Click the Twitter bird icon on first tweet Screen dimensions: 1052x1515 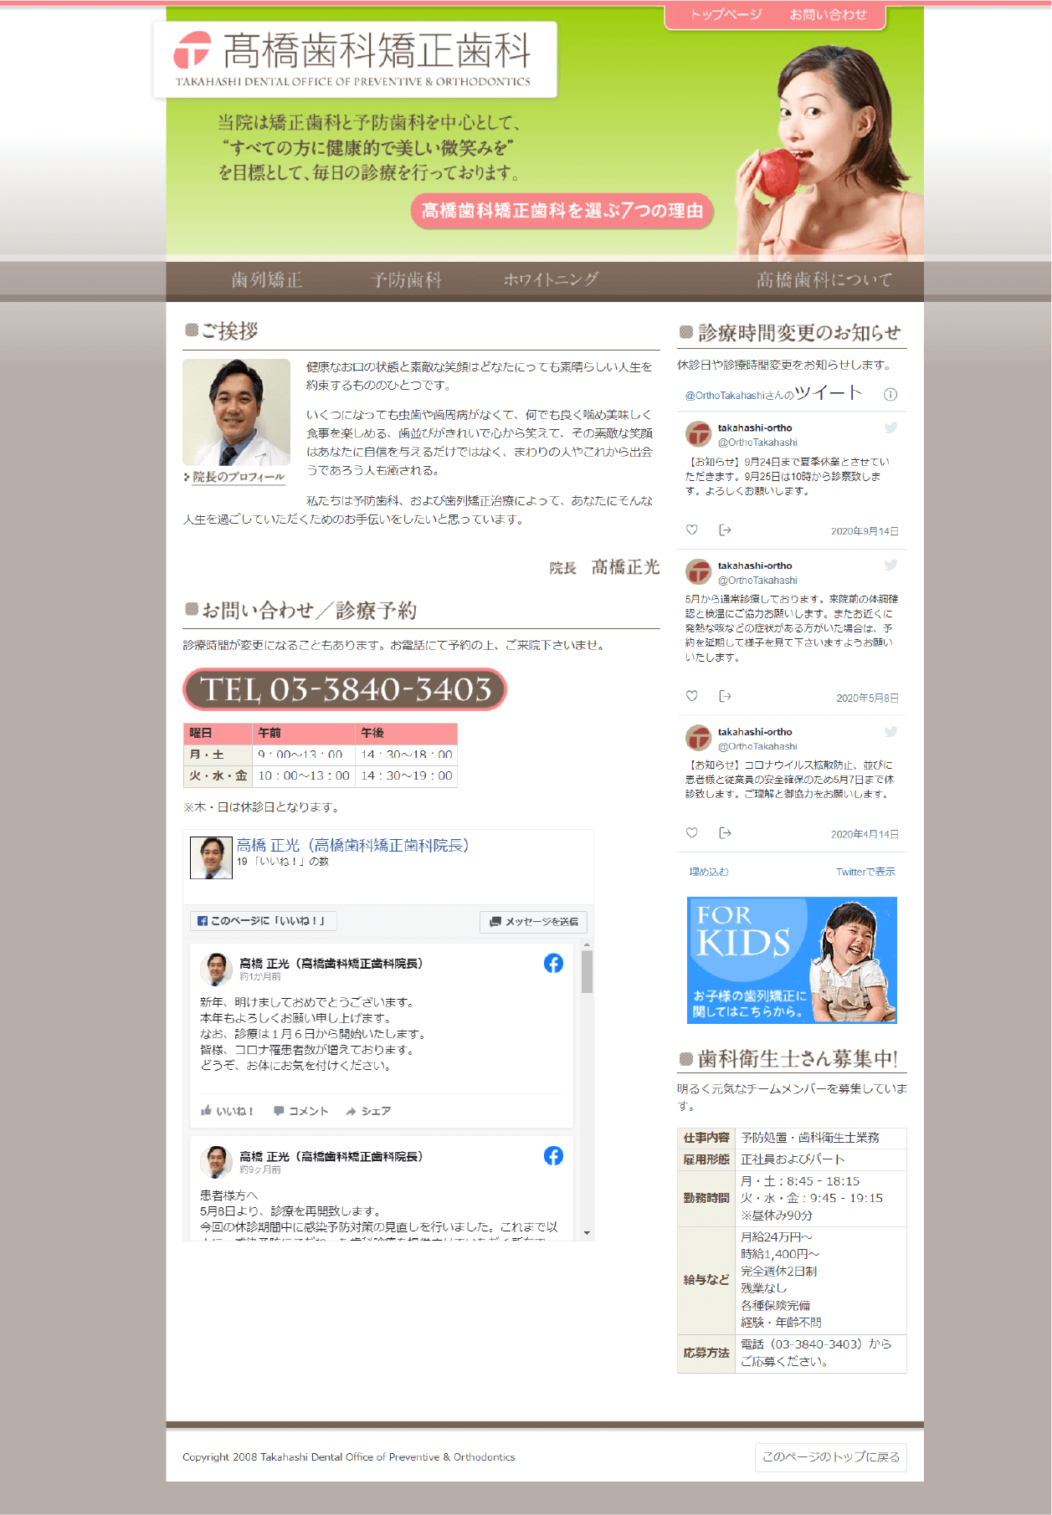point(890,427)
